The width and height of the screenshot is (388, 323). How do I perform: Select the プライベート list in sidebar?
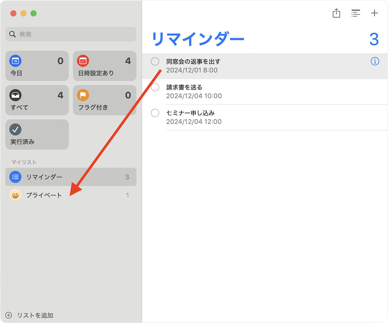(71, 195)
